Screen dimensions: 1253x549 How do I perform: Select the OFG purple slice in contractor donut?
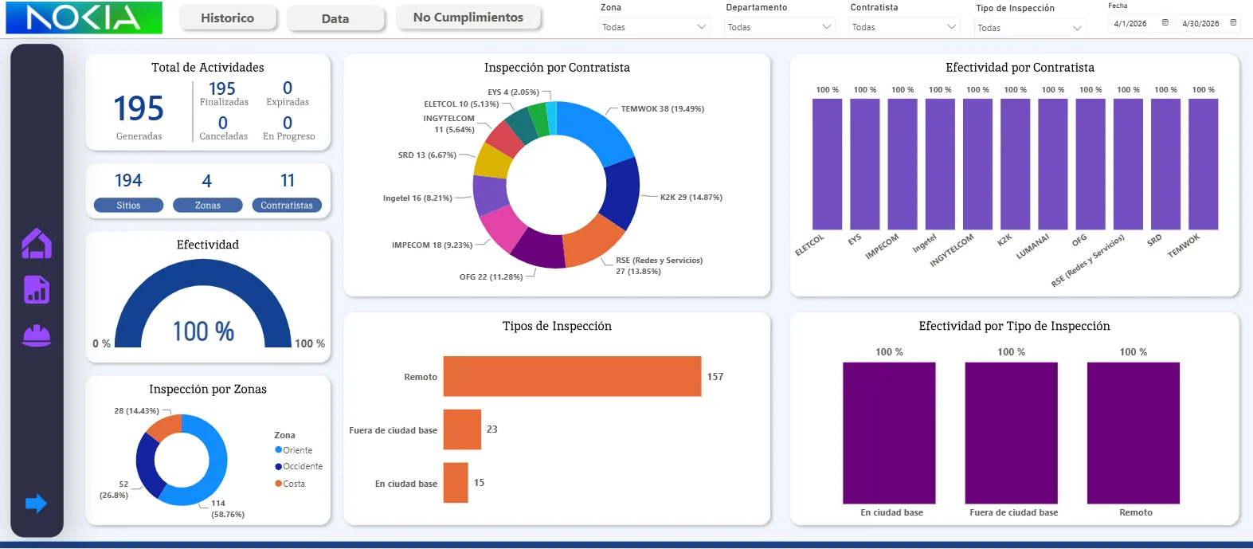539,249
